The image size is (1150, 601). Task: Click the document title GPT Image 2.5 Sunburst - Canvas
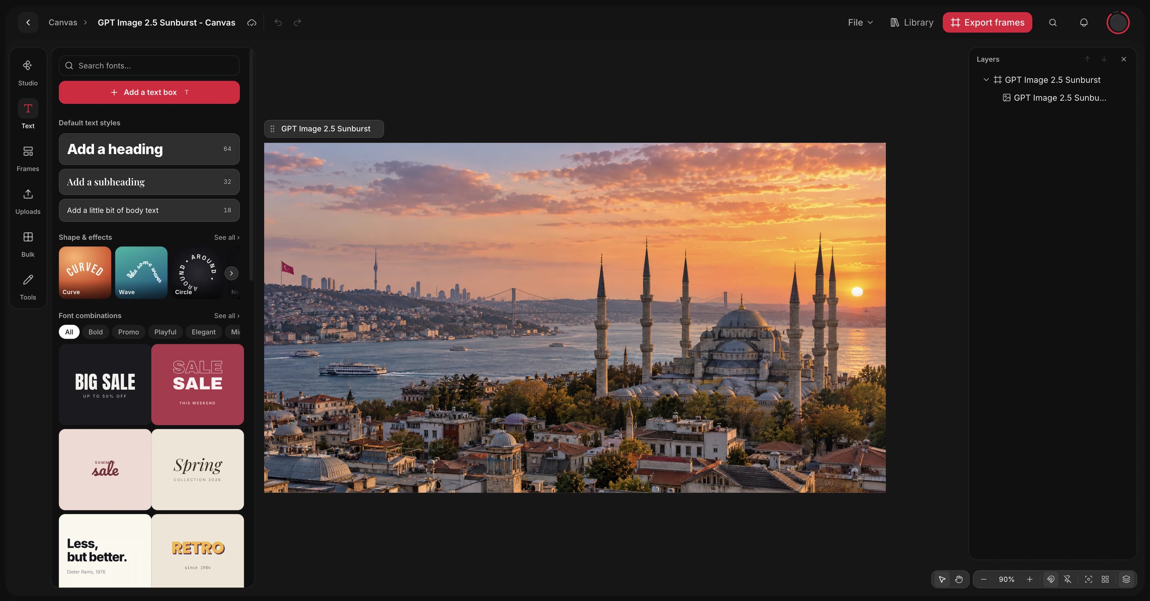tap(167, 22)
